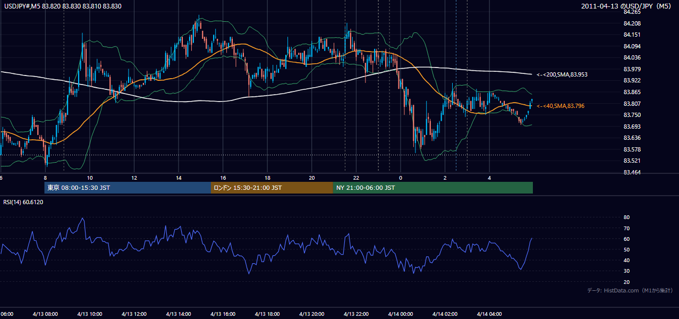Click the HistData.com data credit text

[x=630, y=290]
